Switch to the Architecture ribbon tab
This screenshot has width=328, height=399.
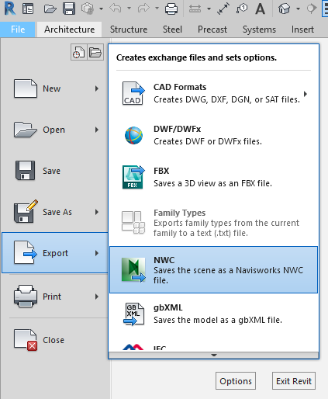click(x=69, y=29)
